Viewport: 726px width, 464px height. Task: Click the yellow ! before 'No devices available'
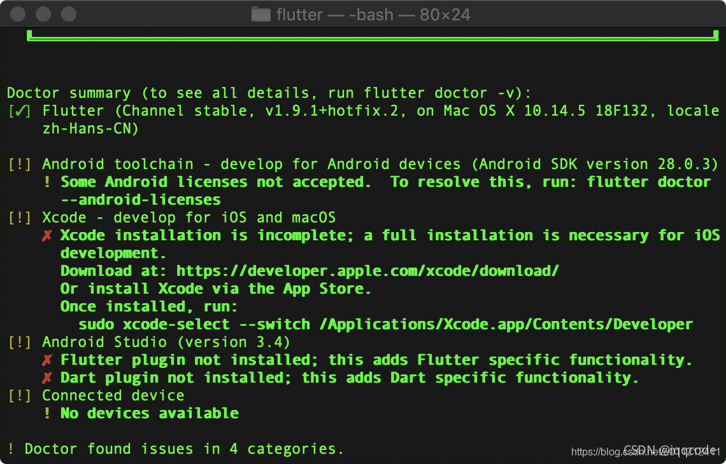pos(46,413)
